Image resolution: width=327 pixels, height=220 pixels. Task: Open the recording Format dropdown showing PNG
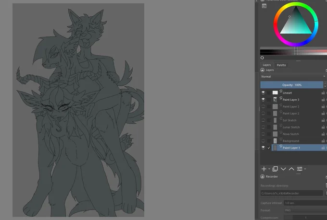[x=305, y=210]
